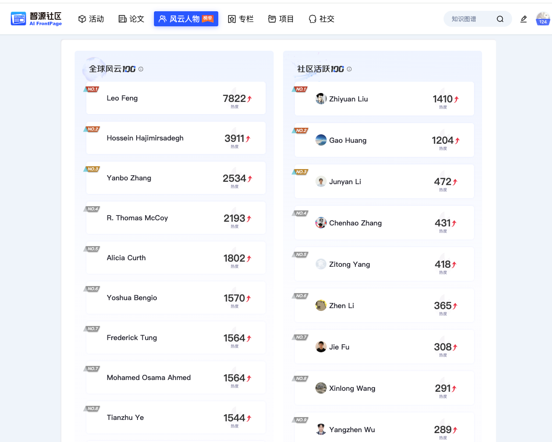Click the name Xinlong Wang
The width and height of the screenshot is (552, 442).
coord(352,388)
